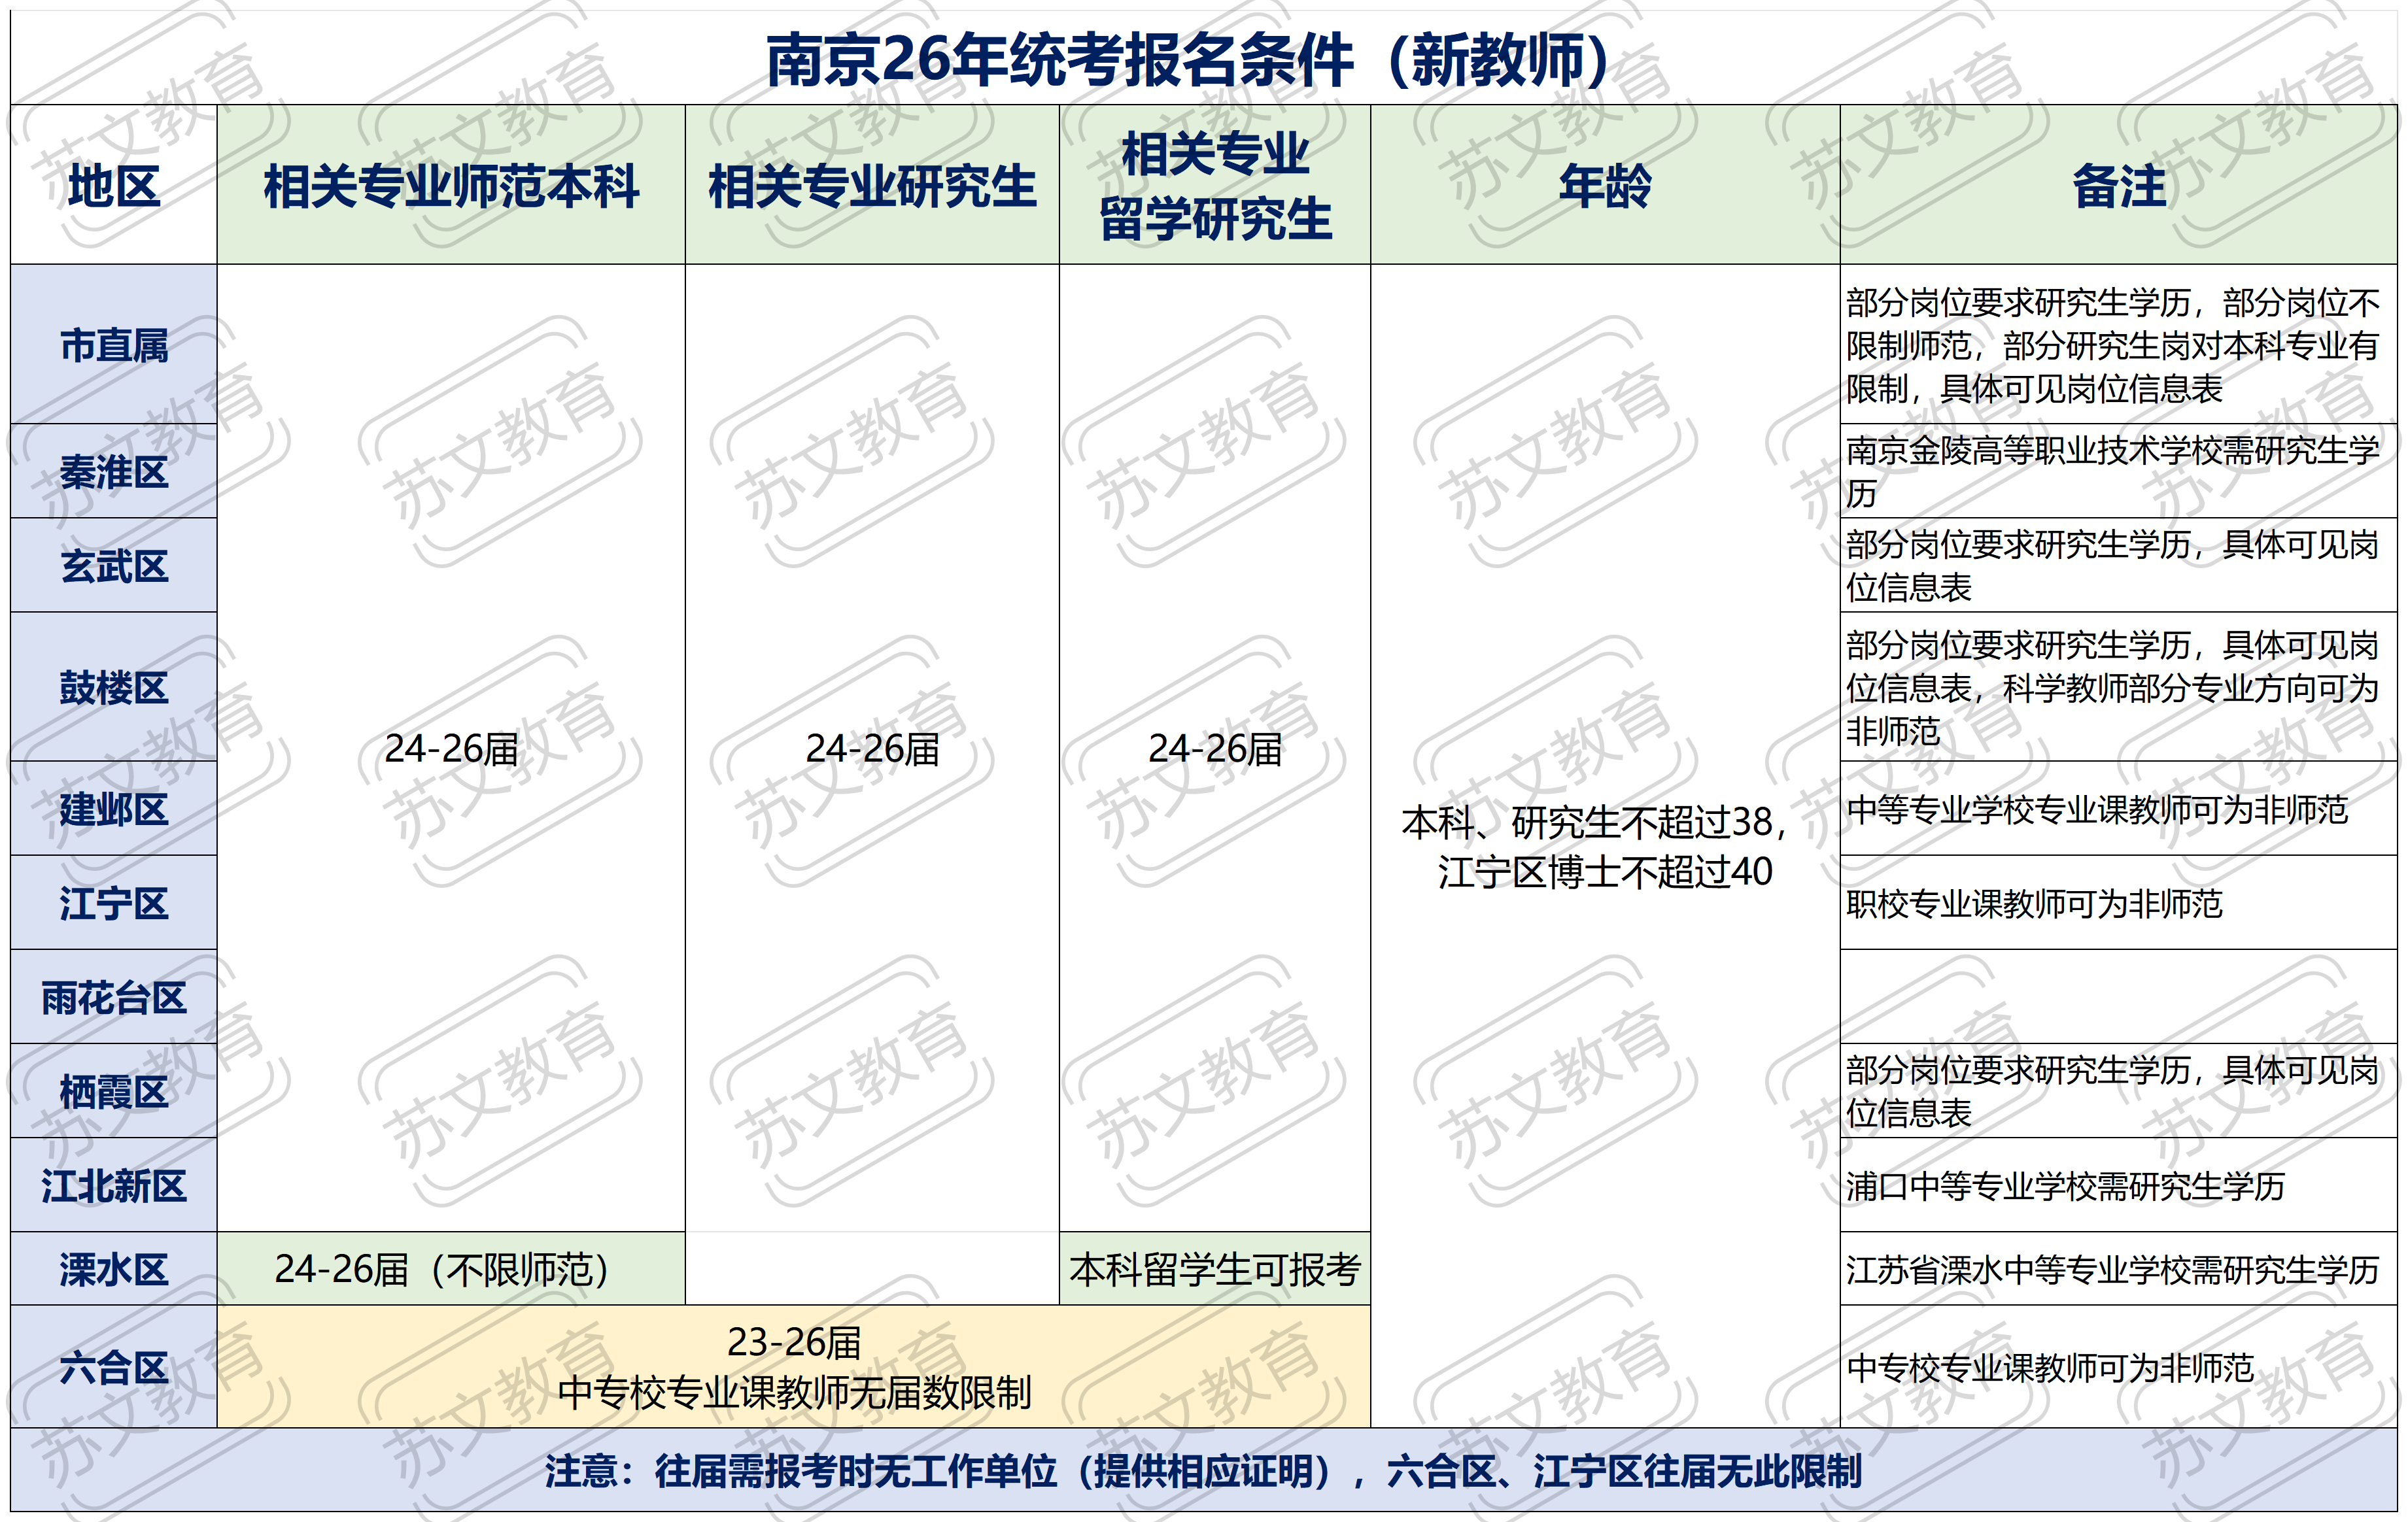Select the 地区 header cell

[114, 185]
